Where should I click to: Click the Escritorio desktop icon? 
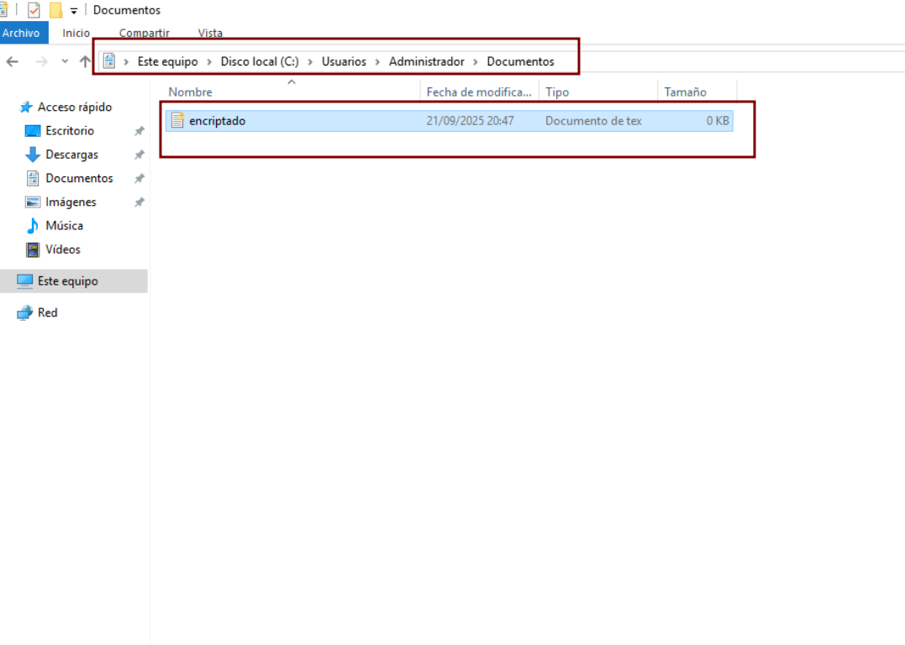tap(33, 131)
